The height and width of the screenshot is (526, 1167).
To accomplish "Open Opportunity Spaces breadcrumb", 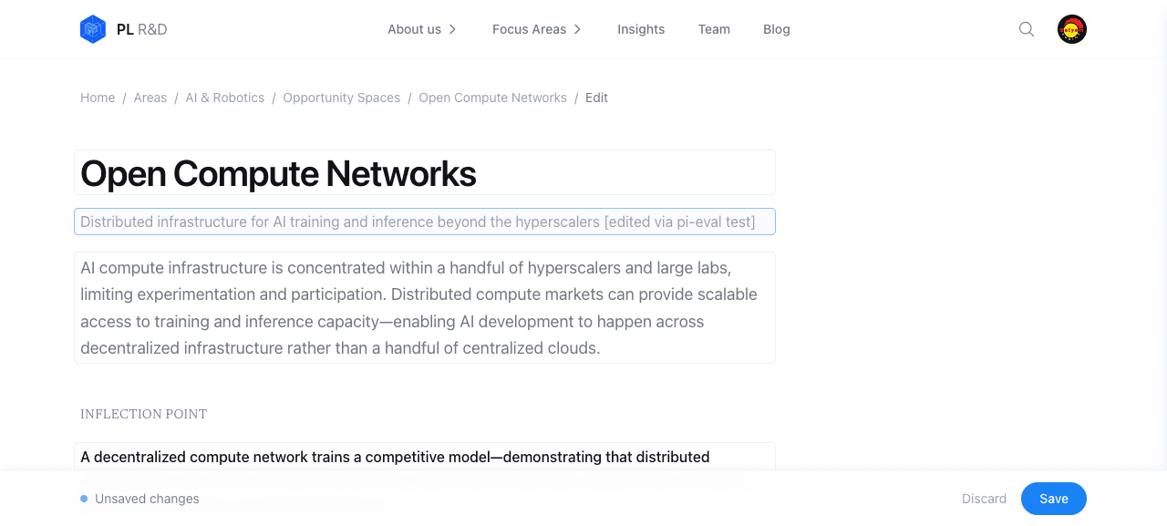I will pos(342,98).
